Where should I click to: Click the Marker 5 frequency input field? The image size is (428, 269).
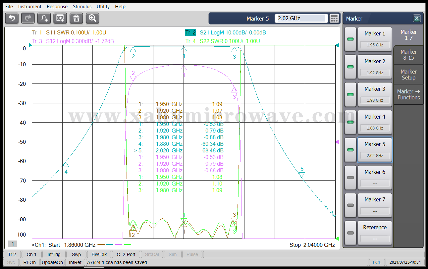[x=301, y=19]
